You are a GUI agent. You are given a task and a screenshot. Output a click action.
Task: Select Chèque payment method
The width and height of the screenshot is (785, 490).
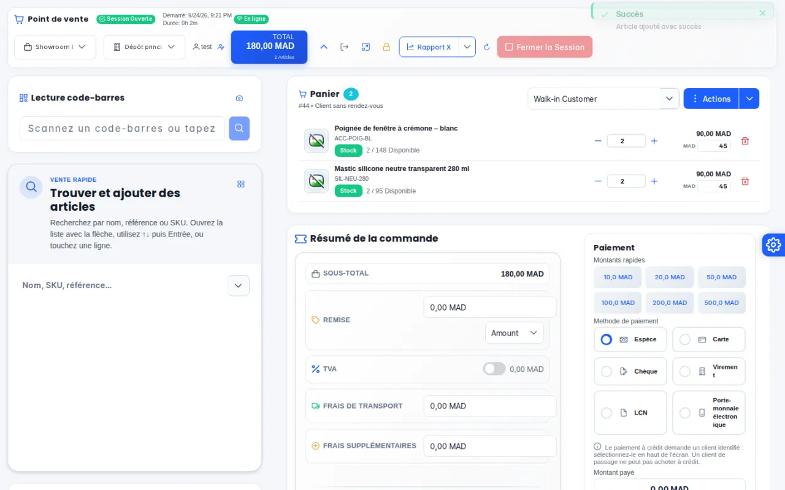(x=630, y=371)
